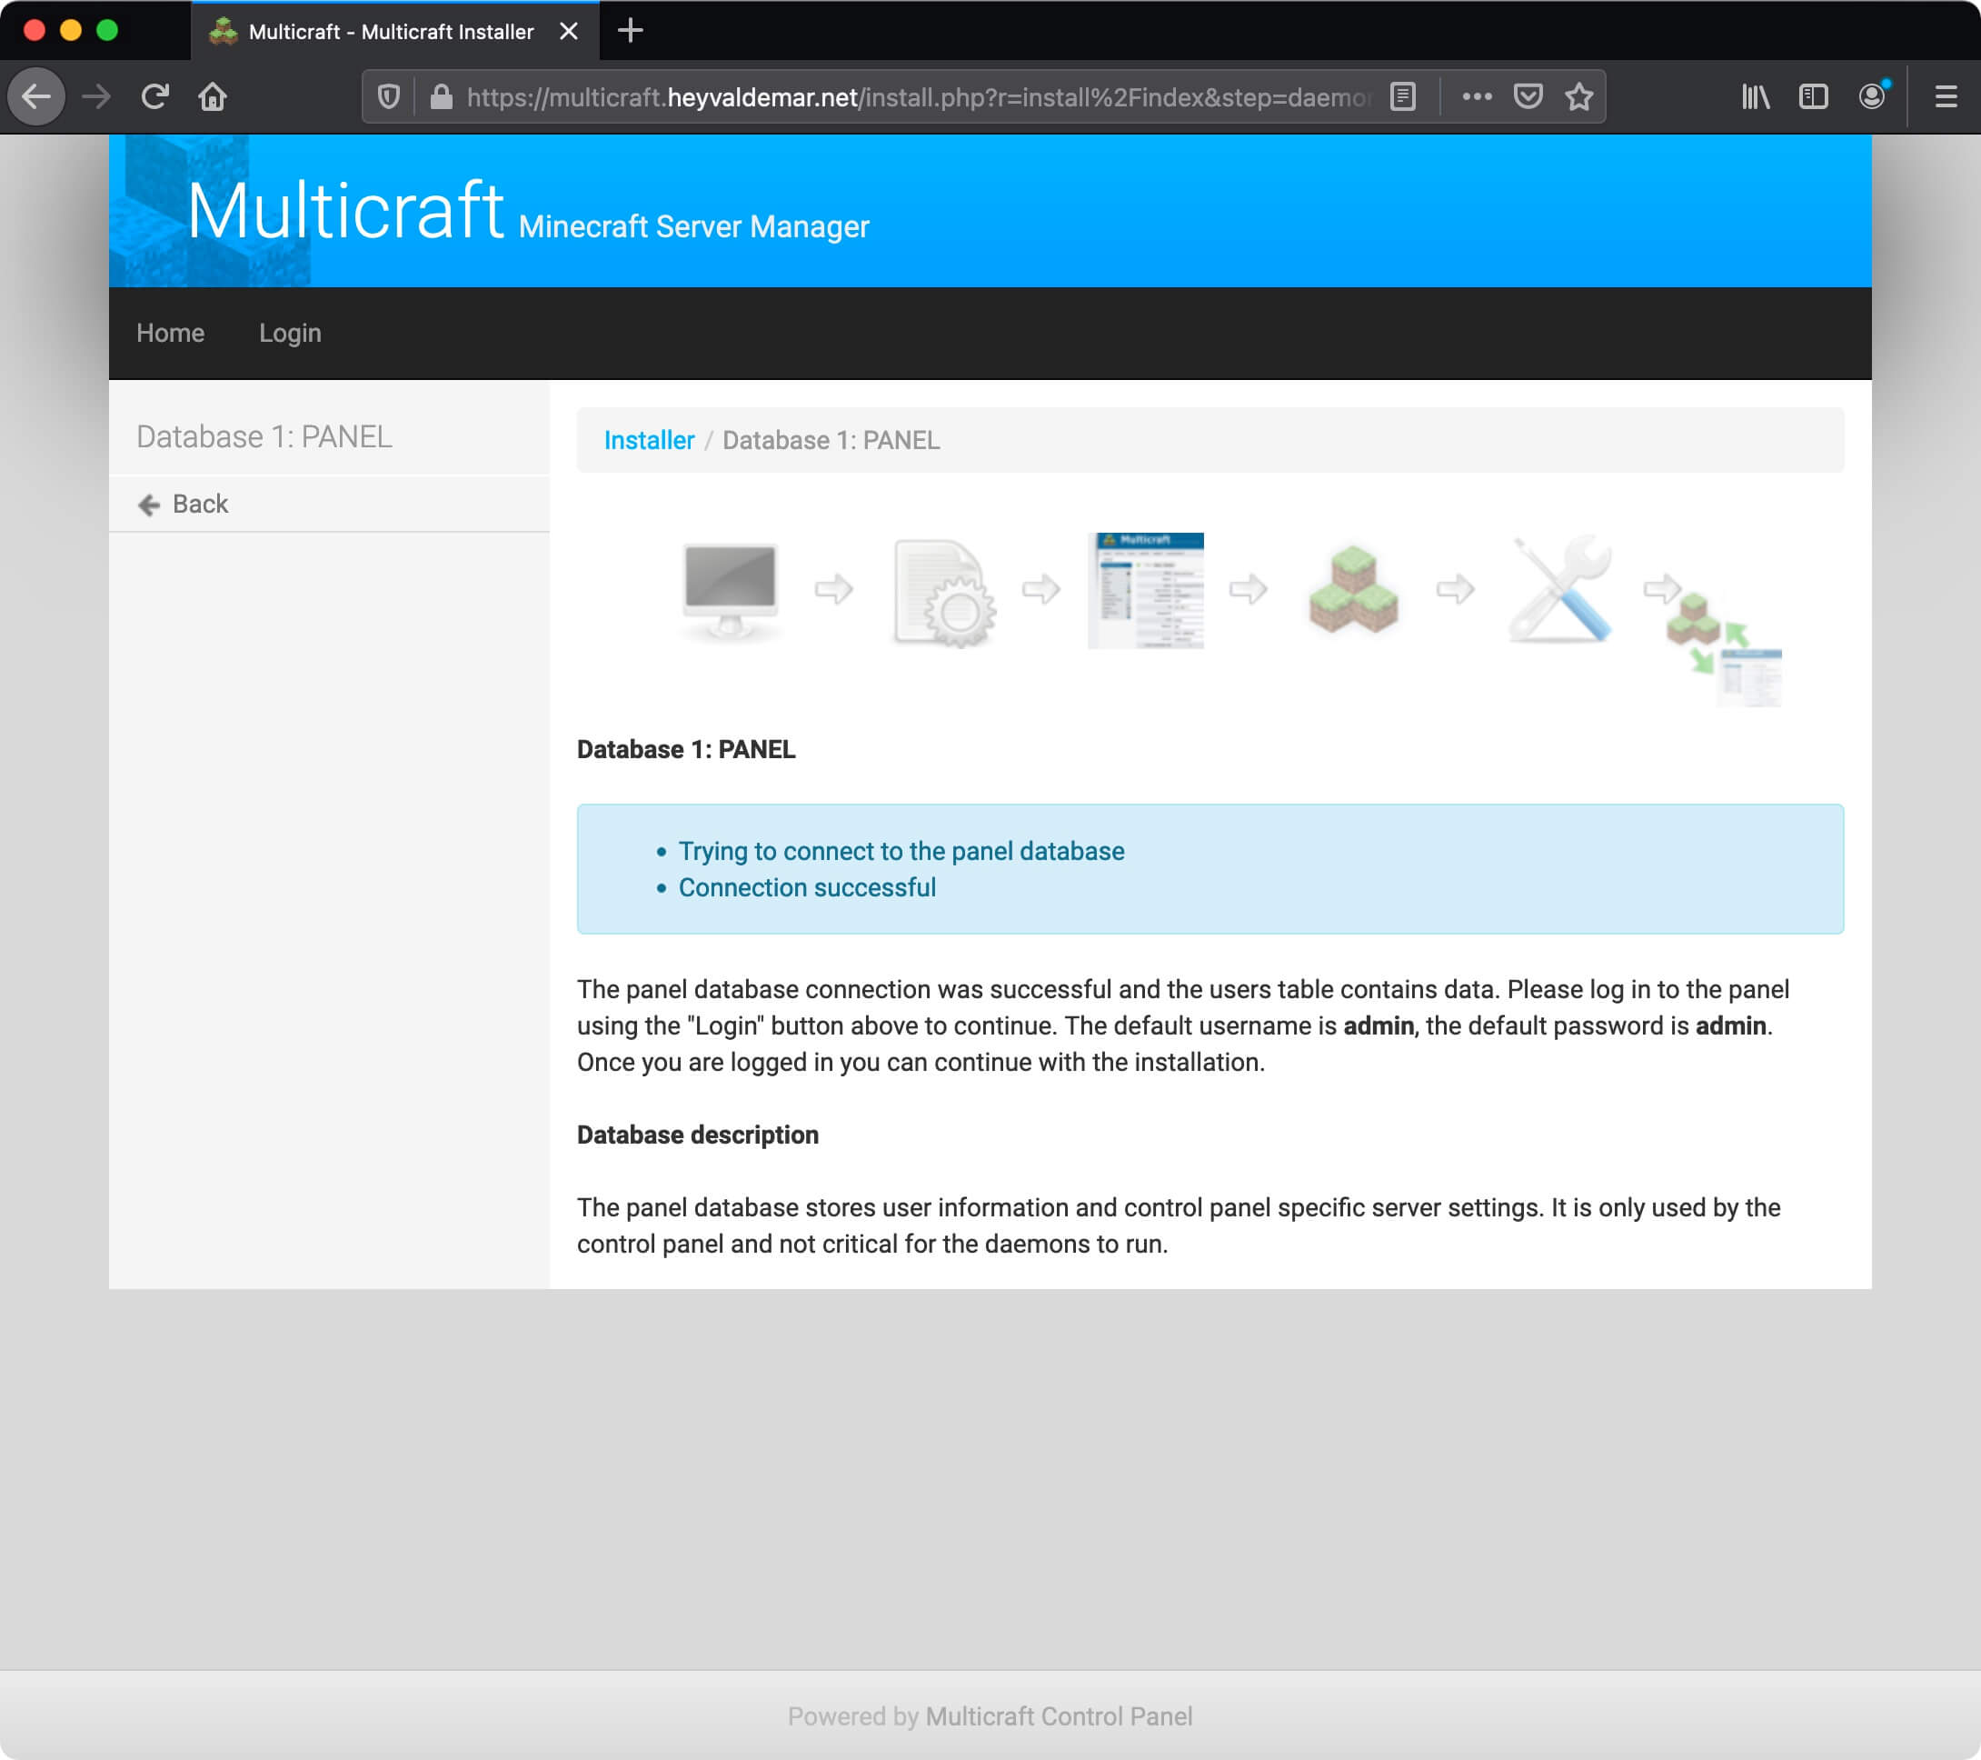Go to the browser Home page
Viewport: 1981px width, 1760px height.
[x=214, y=96]
